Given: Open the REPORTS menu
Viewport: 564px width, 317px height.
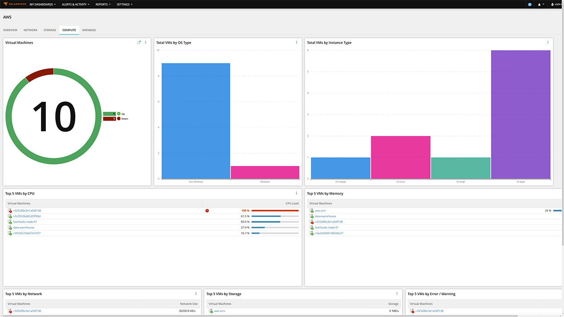Looking at the screenshot, I should (102, 4).
